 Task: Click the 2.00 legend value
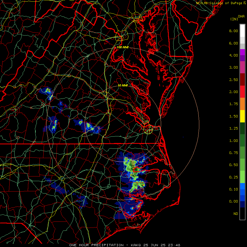(x=234, y=92)
